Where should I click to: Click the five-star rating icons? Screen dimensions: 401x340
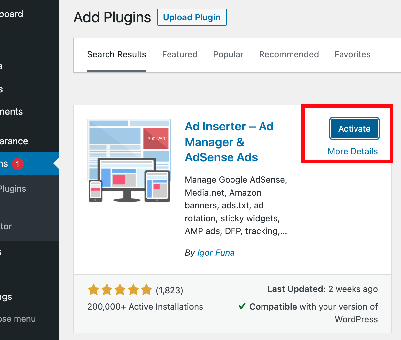point(120,290)
